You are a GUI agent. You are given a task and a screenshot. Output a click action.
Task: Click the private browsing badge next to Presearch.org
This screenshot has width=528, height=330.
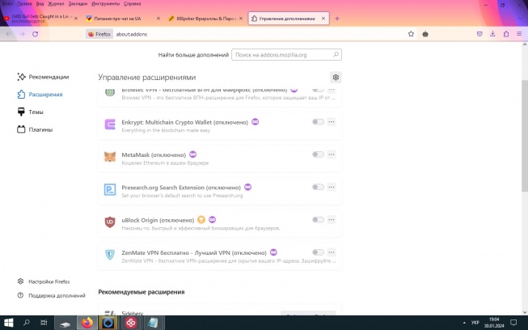248,187
